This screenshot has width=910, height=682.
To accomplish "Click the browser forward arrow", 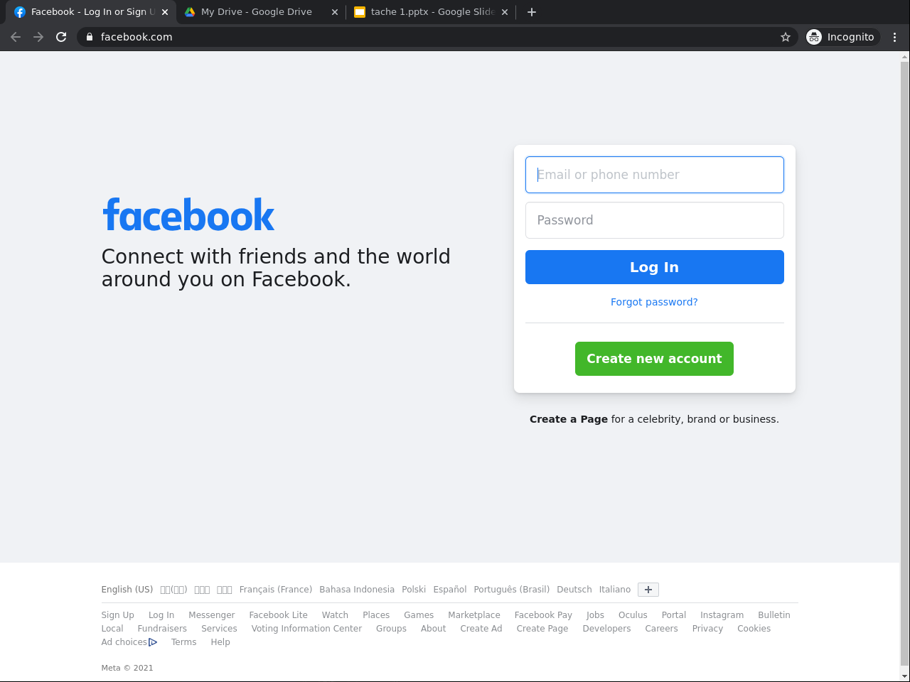I will 38,37.
